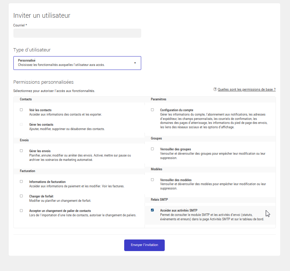This screenshot has width=290, height=271.
Task: Check "Verrouiller des groupes"
Action: (152, 149)
